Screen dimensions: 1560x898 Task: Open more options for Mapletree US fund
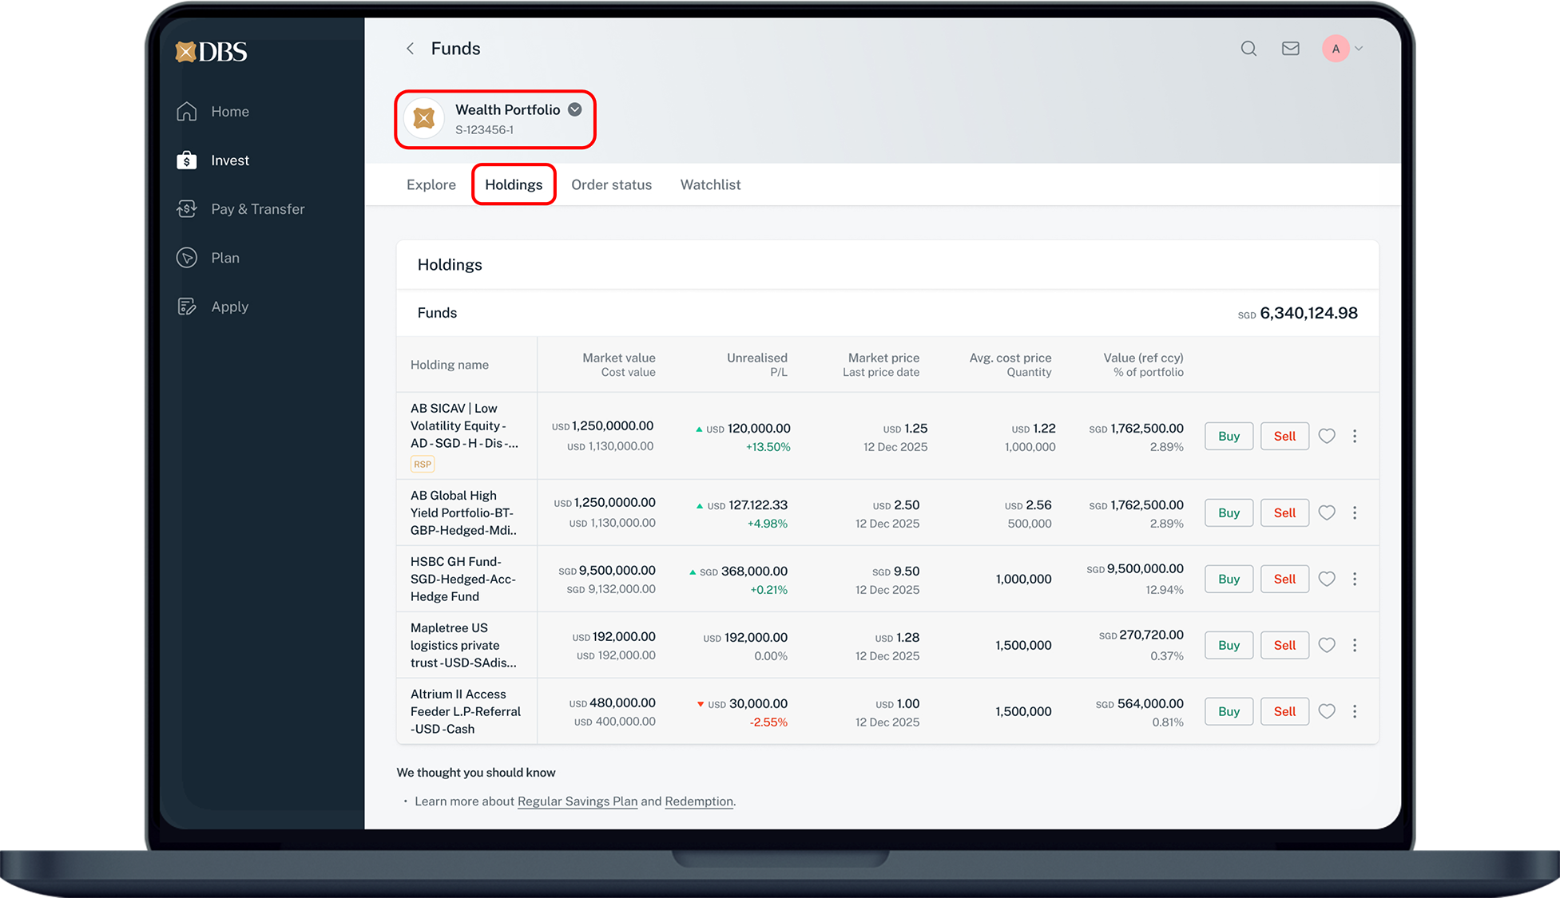click(1355, 645)
